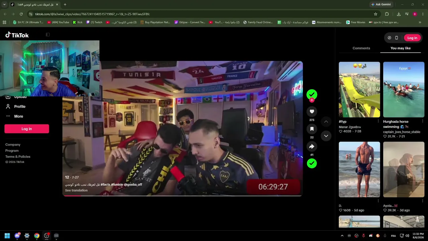Open the Chrome apps grid in bookmarks bar

[x=4, y=22]
